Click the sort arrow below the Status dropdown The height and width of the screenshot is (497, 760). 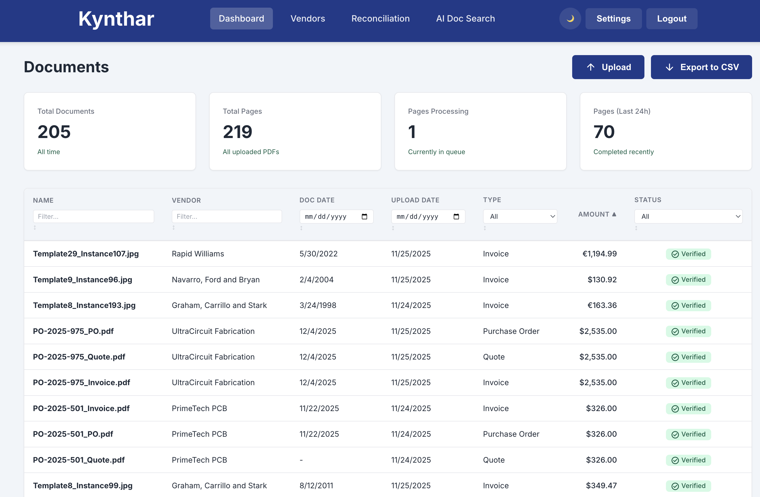tap(636, 228)
